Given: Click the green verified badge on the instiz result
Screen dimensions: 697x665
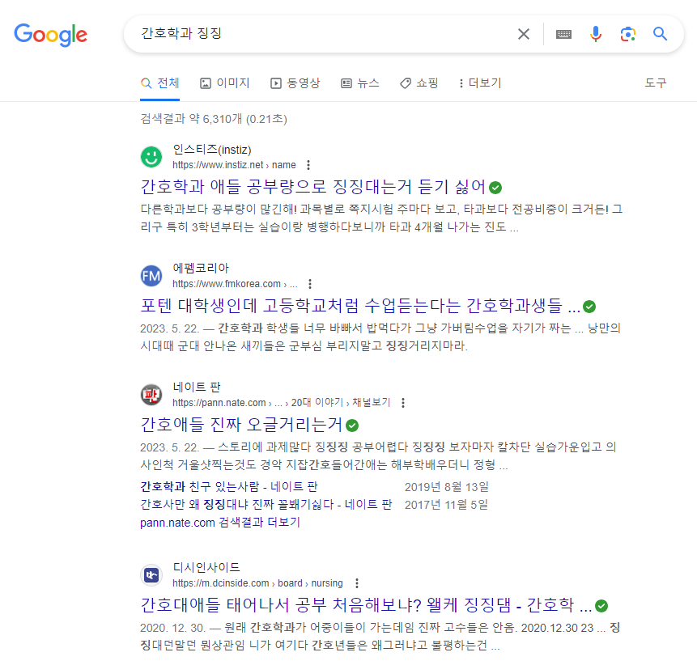Looking at the screenshot, I should [495, 187].
